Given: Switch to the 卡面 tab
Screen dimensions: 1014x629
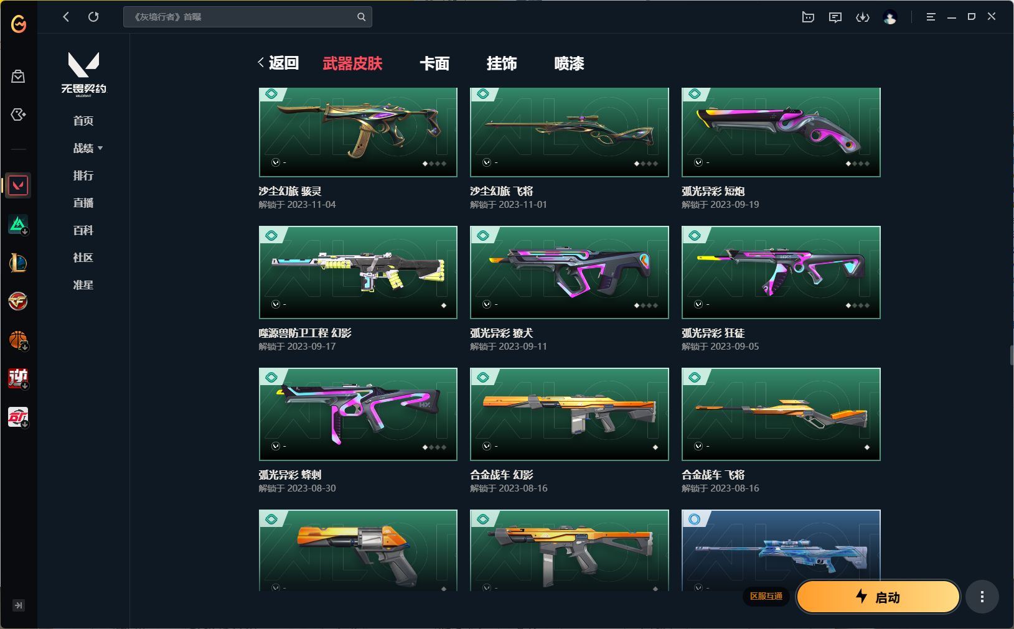Looking at the screenshot, I should [434, 63].
